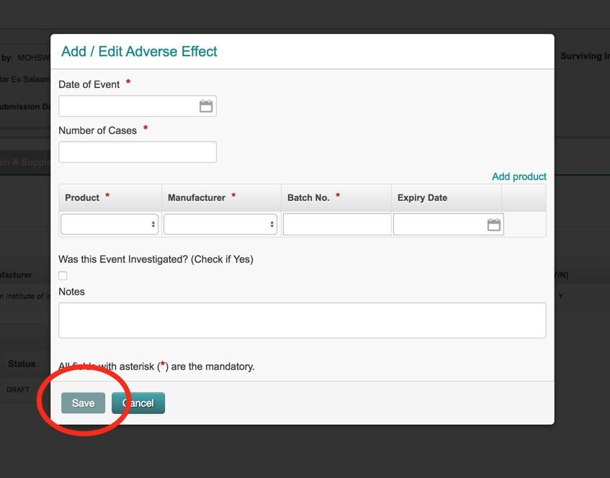
Task: Check the Event Investigated checkbox
Action: [63, 276]
